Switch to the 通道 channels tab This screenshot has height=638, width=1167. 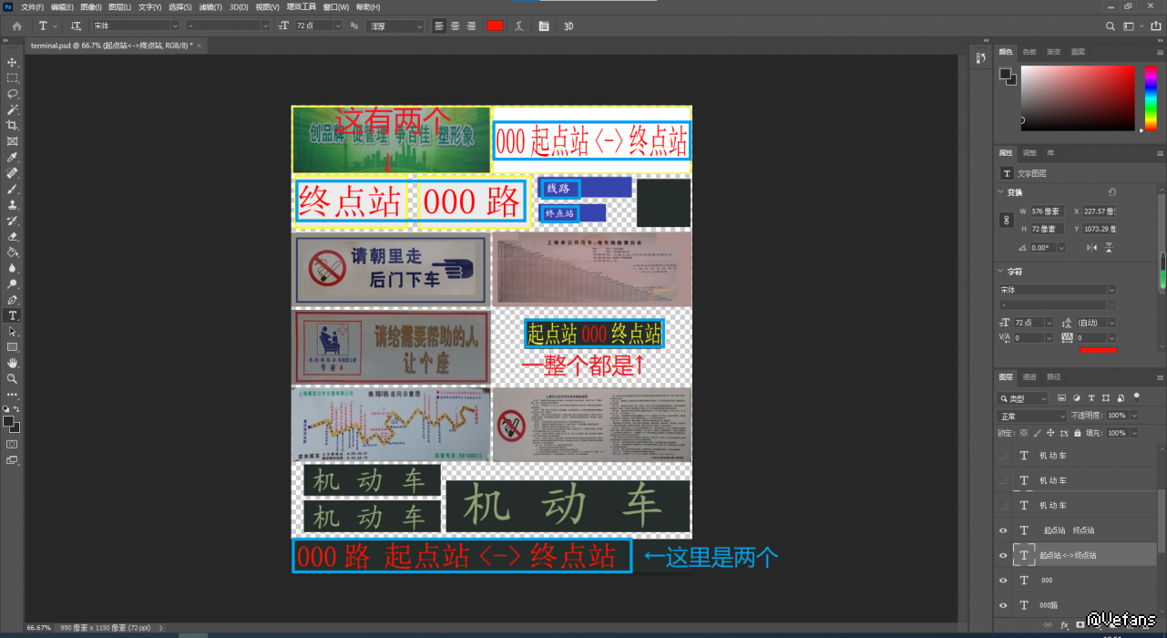click(x=1029, y=376)
